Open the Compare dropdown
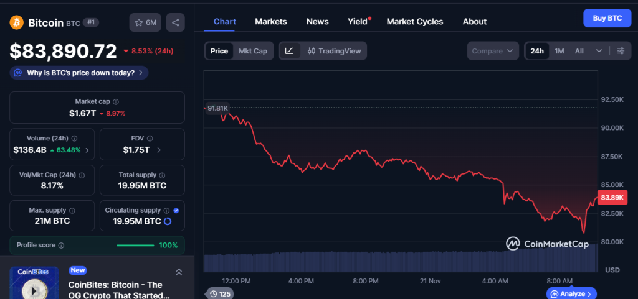638x299 pixels. pos(493,51)
